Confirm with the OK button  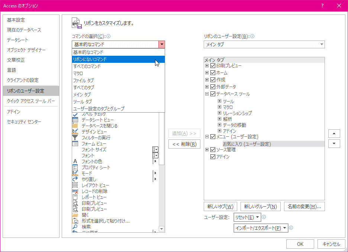tap(300, 244)
